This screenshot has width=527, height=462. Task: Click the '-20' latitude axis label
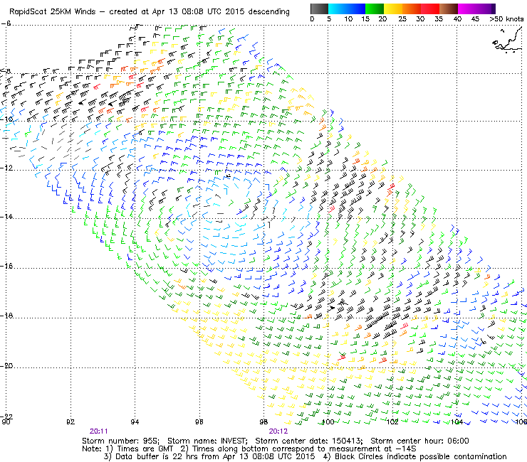6,365
